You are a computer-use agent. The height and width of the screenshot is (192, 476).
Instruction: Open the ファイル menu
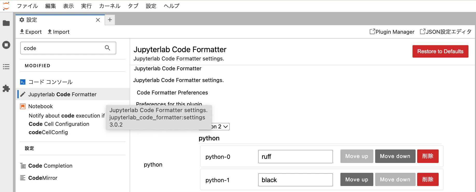point(27,6)
